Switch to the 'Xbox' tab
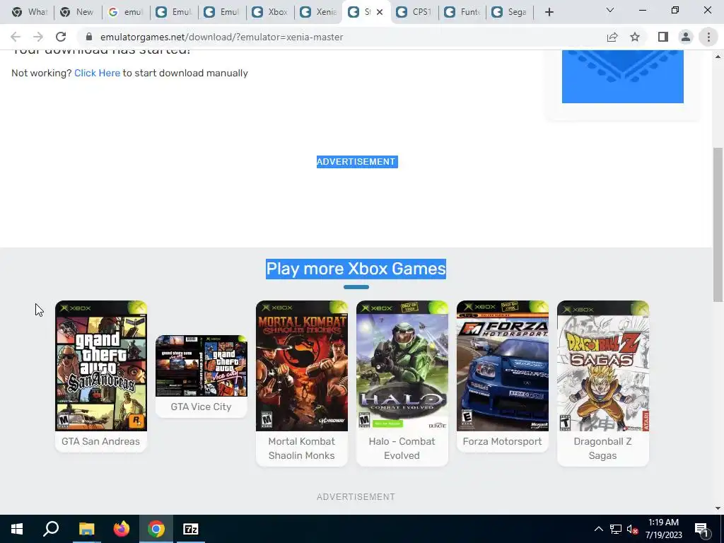The width and height of the screenshot is (724, 543). click(269, 12)
